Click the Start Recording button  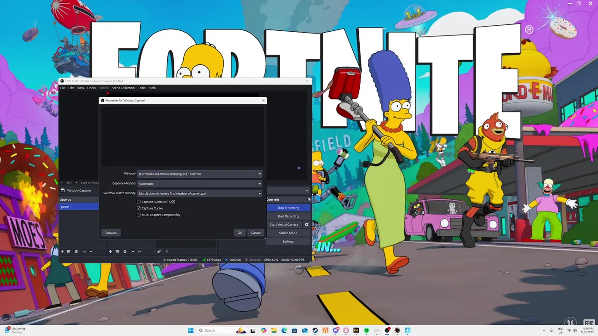(288, 216)
